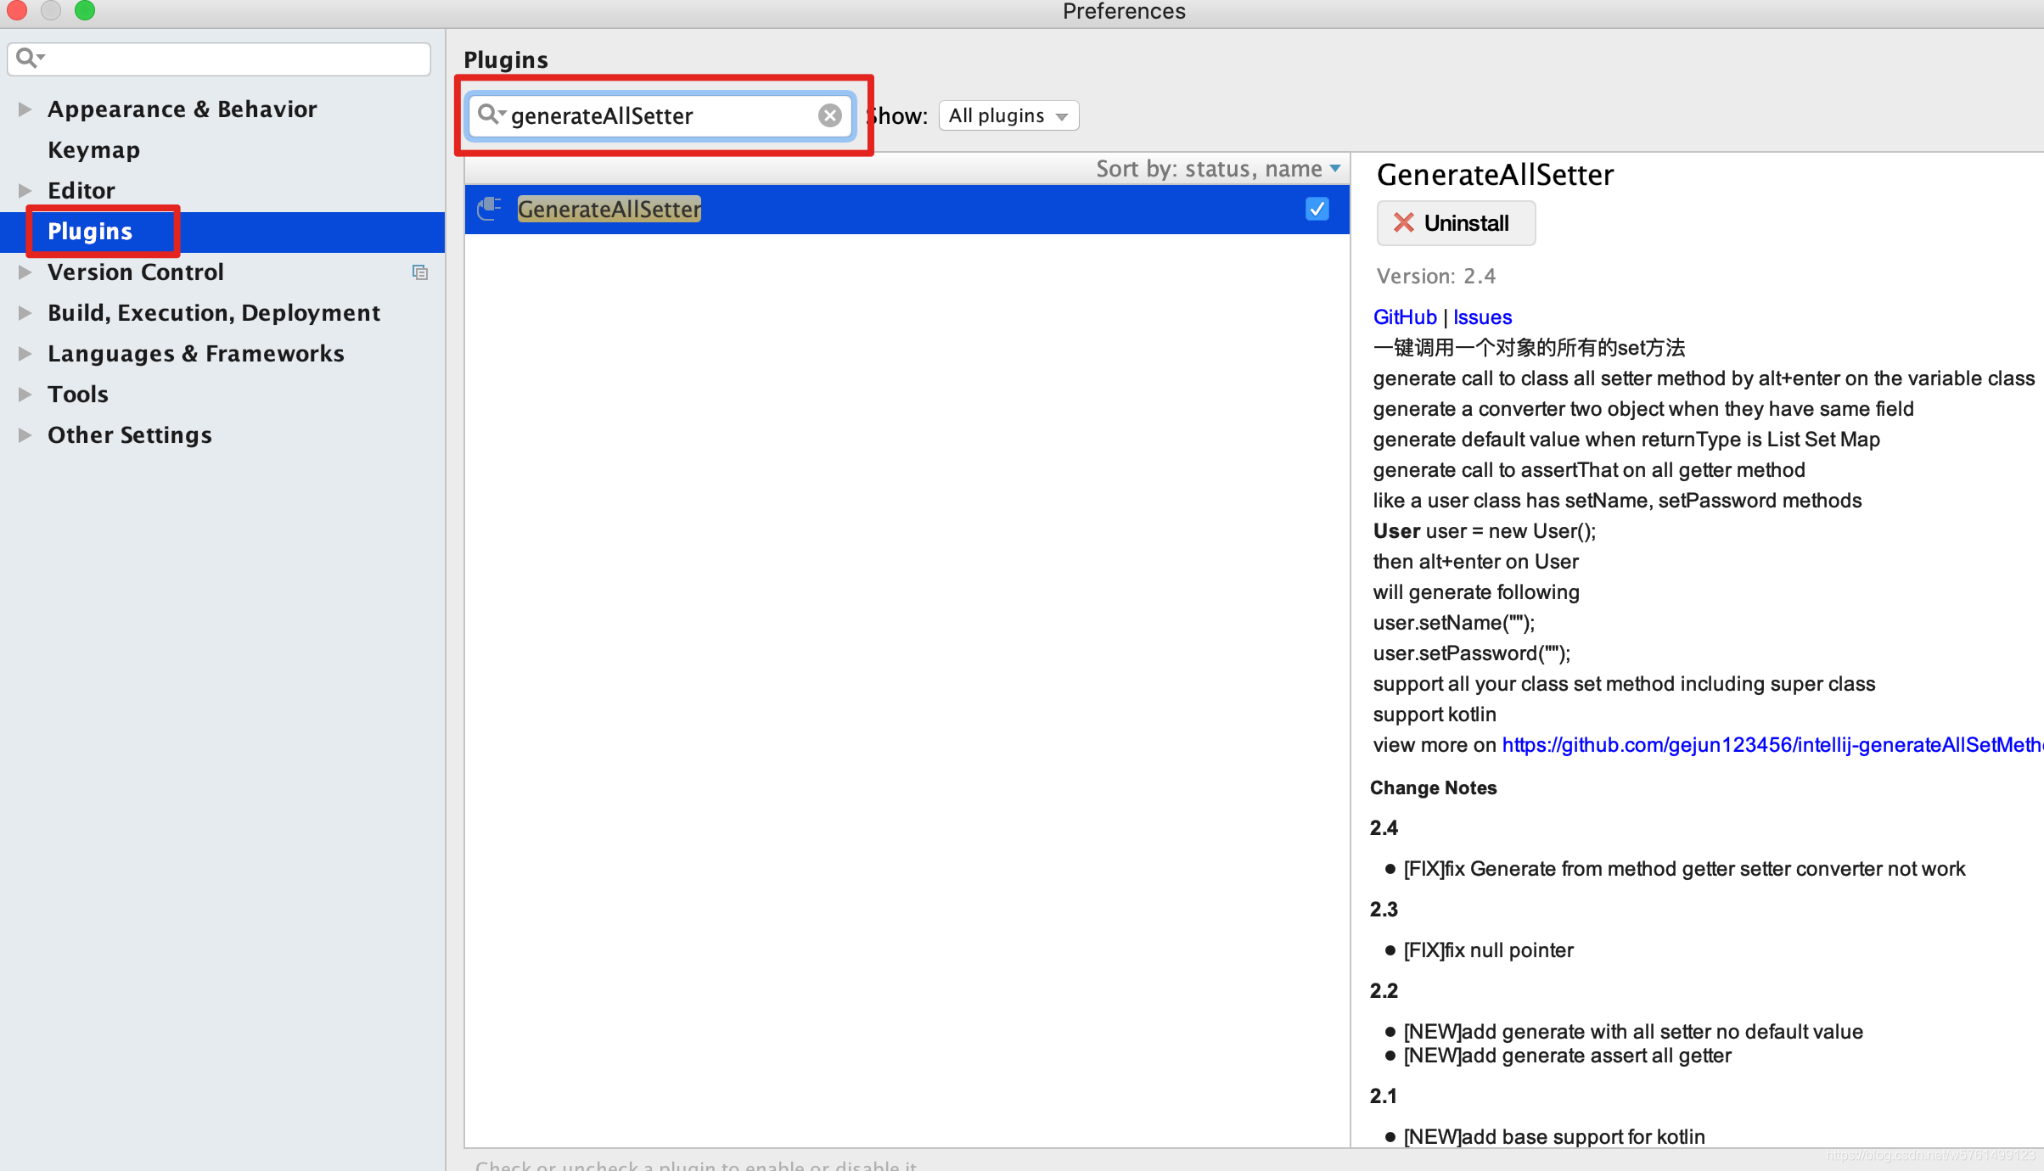Click the green zoom traffic light button

(x=85, y=11)
